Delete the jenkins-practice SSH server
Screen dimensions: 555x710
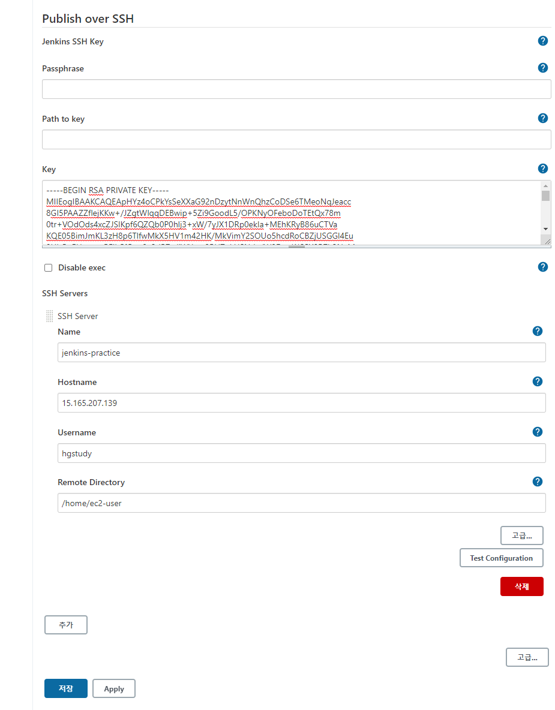pos(521,586)
